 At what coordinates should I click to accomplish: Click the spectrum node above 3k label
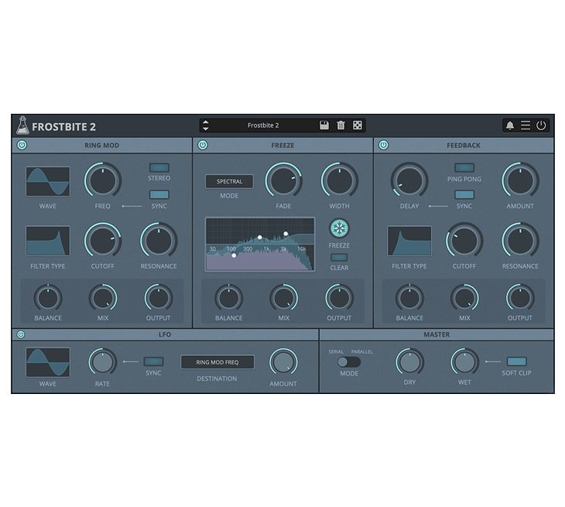pos(286,234)
